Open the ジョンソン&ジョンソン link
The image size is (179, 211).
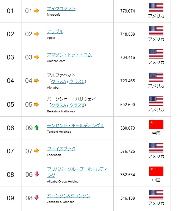point(69,196)
